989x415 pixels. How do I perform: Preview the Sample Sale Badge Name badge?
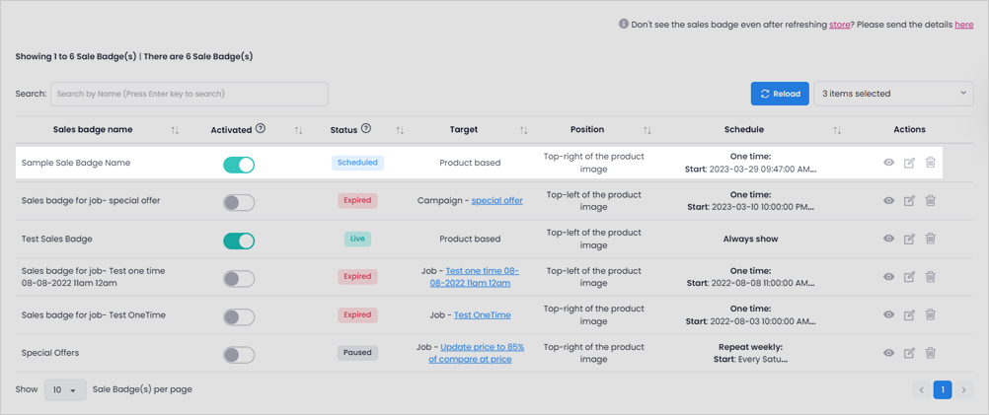888,163
